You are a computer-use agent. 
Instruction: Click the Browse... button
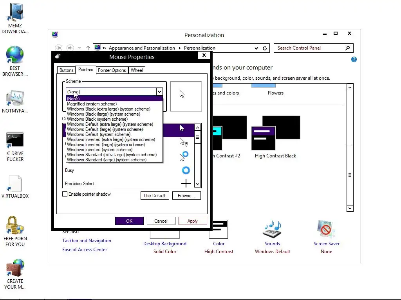pos(186,196)
